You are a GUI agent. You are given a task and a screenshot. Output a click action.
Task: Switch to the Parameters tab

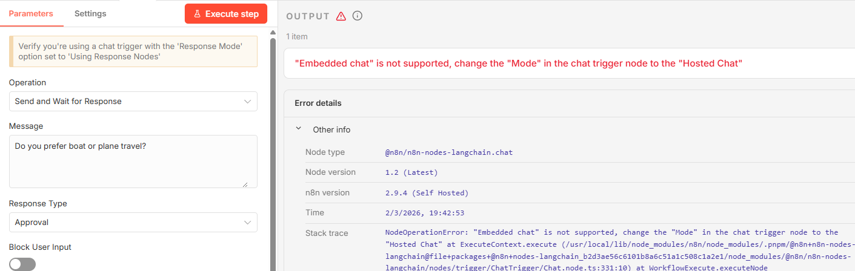click(31, 14)
